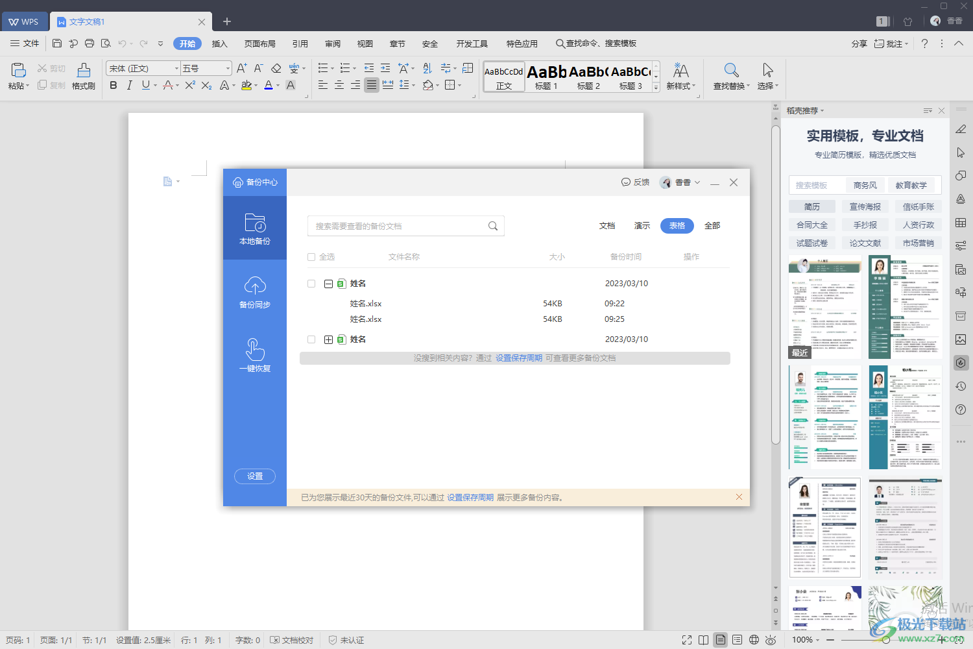Toggle Italic formatting

(129, 85)
